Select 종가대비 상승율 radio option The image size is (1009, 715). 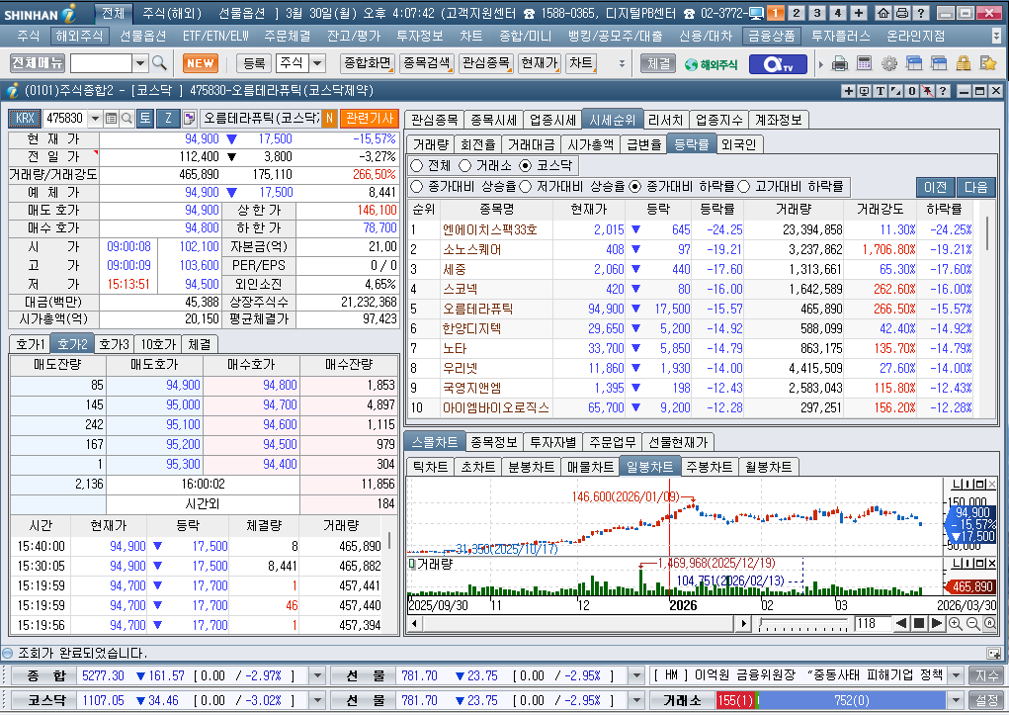416,186
